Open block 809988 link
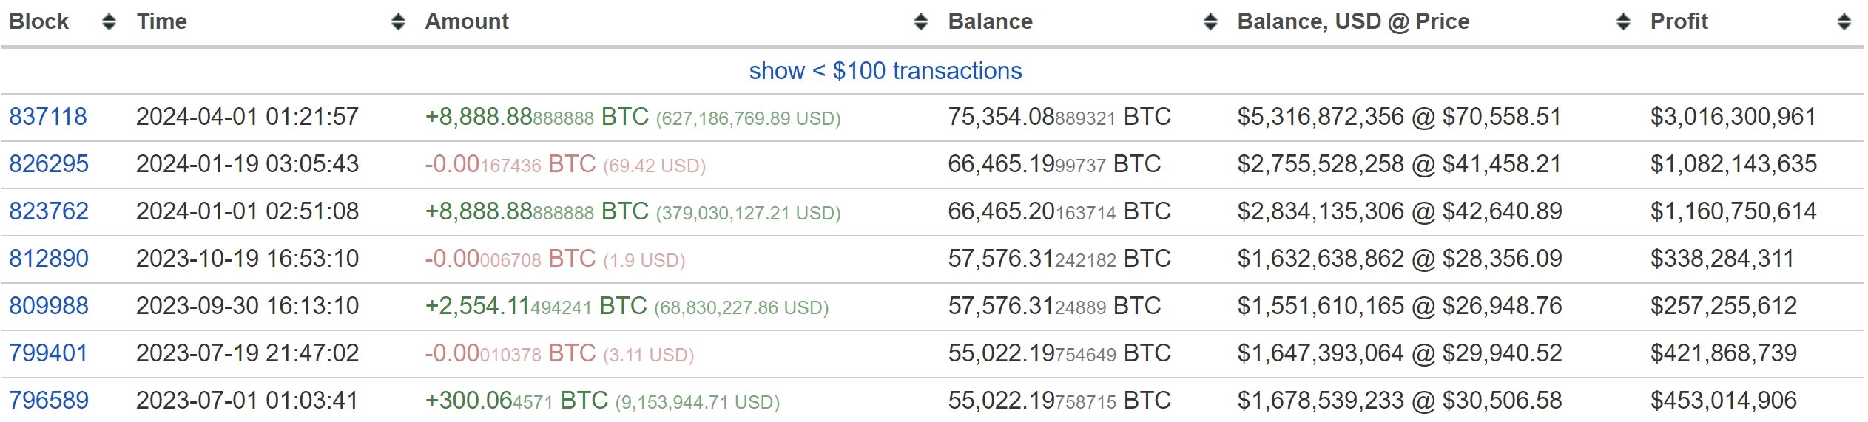1868x422 pixels. click(x=49, y=306)
